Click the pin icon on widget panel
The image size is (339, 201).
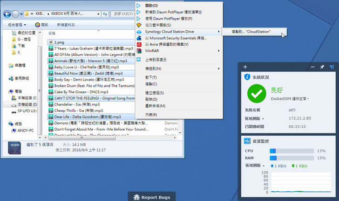pos(322,67)
